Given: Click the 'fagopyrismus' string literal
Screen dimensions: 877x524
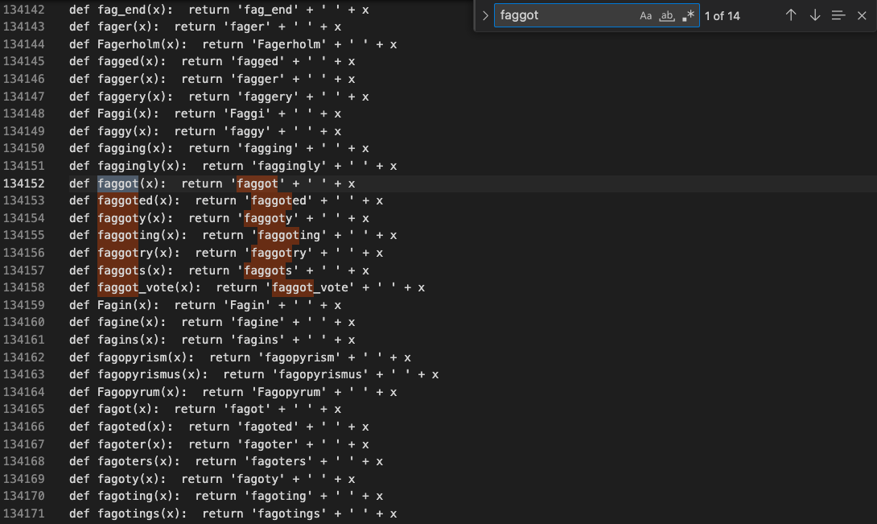Looking at the screenshot, I should [320, 374].
